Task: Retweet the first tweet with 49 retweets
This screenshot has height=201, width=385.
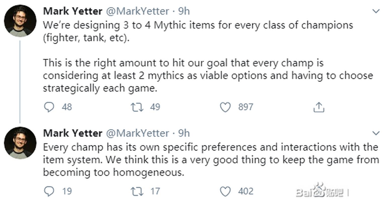Action: coord(137,107)
